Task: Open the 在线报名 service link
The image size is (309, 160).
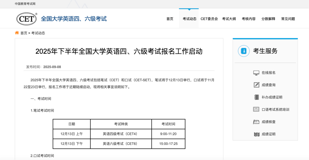Action: pyautogui.click(x=268, y=73)
